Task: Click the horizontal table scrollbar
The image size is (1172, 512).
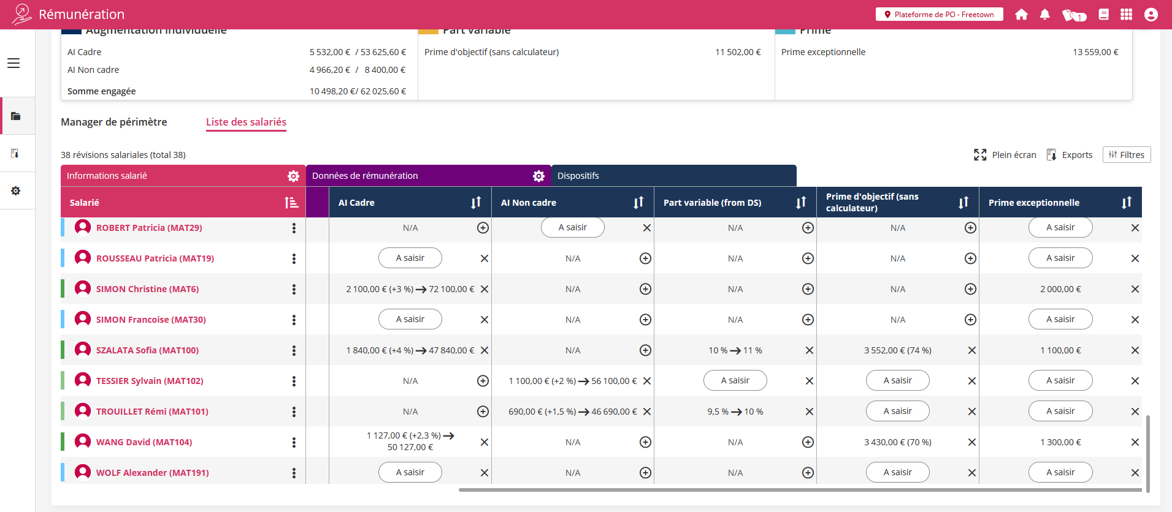Action: click(x=797, y=490)
